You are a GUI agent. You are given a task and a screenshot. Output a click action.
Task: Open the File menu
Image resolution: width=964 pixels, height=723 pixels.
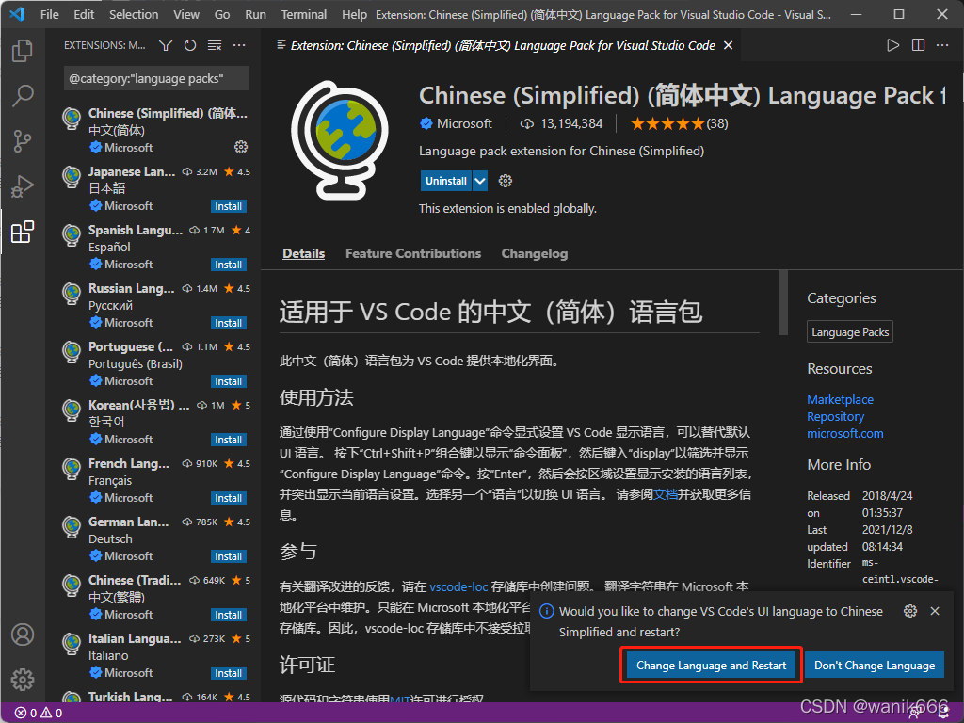pyautogui.click(x=50, y=14)
